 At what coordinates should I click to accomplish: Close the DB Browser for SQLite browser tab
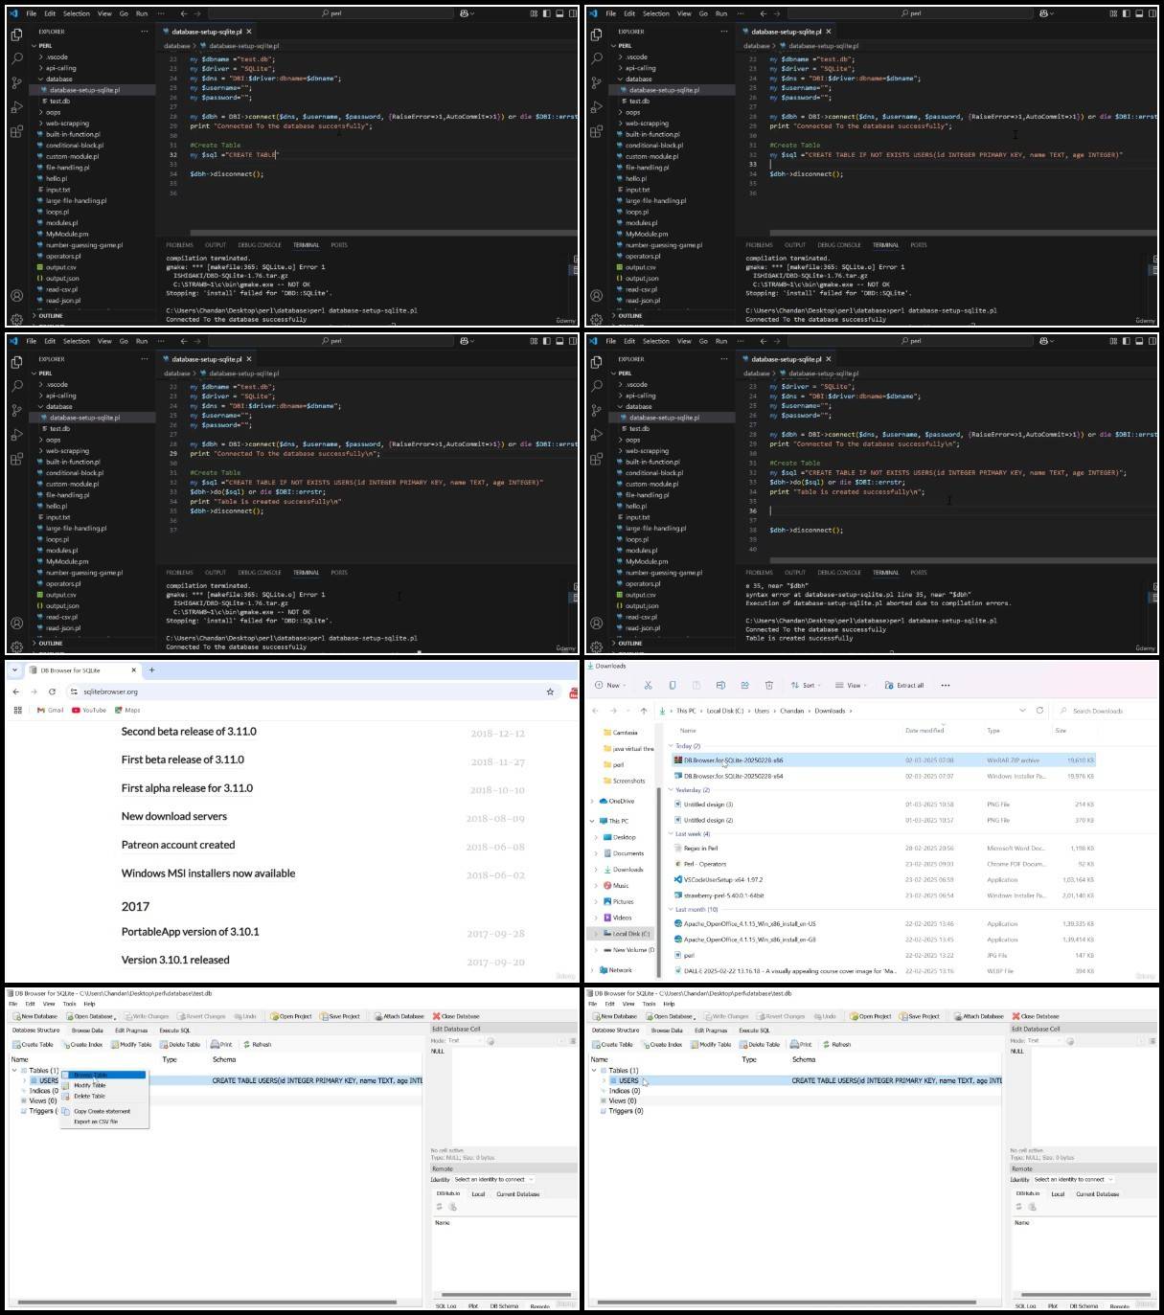[133, 670]
